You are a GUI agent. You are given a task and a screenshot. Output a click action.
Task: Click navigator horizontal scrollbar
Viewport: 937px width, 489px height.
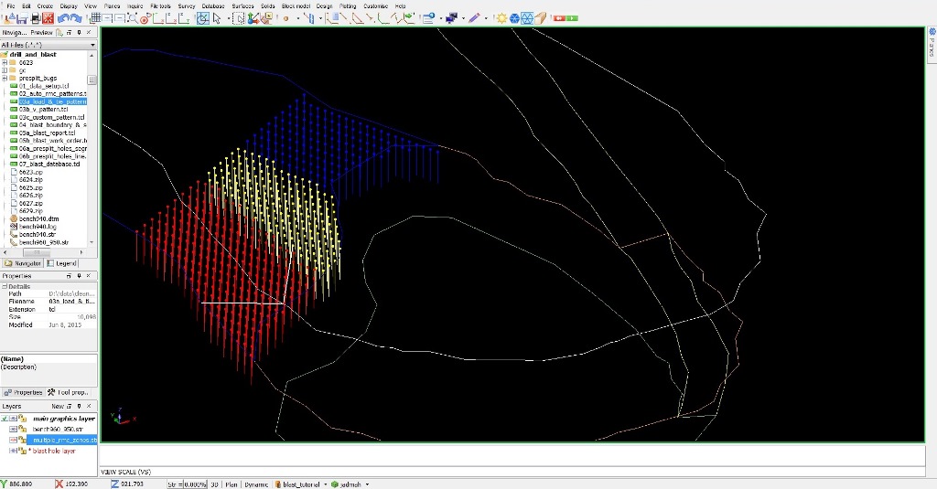point(37,252)
